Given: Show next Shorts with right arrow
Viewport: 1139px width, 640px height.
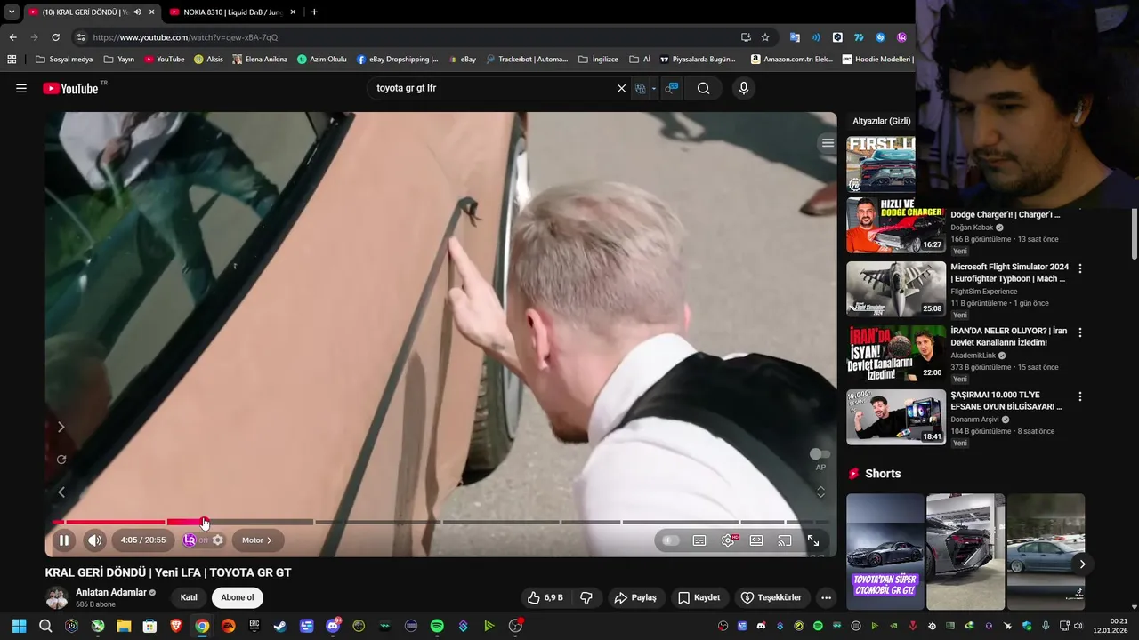Looking at the screenshot, I should pos(1082,564).
